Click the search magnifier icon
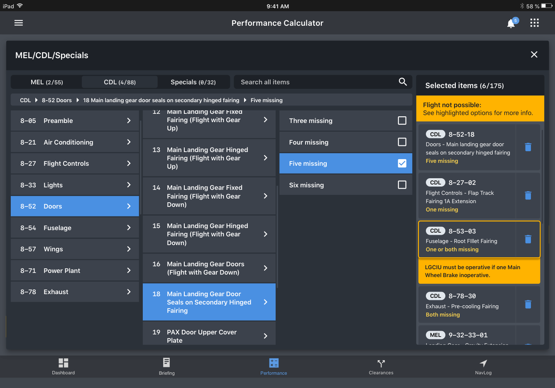The image size is (555, 388). (x=403, y=82)
